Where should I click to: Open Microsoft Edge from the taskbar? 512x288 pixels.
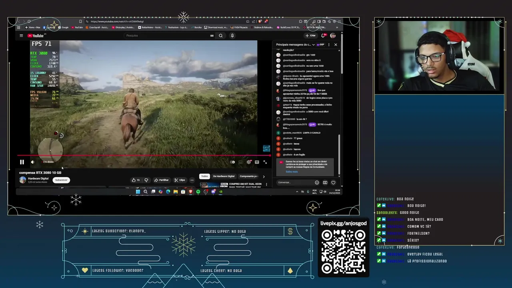168,192
